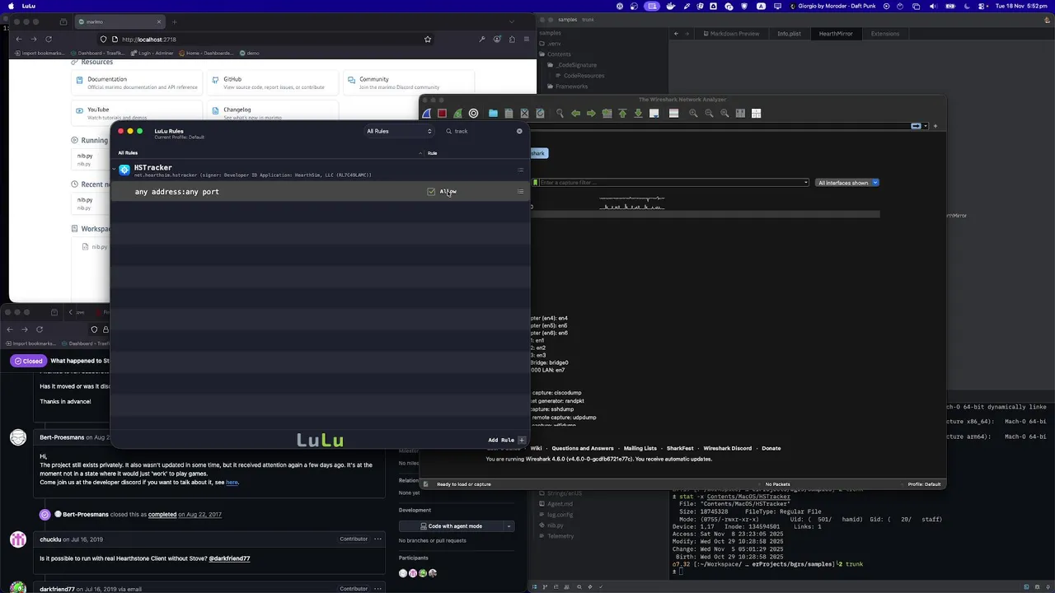This screenshot has width=1055, height=593.
Task: Click the green go back arrow in Wireshark toolbar
Action: pos(575,114)
